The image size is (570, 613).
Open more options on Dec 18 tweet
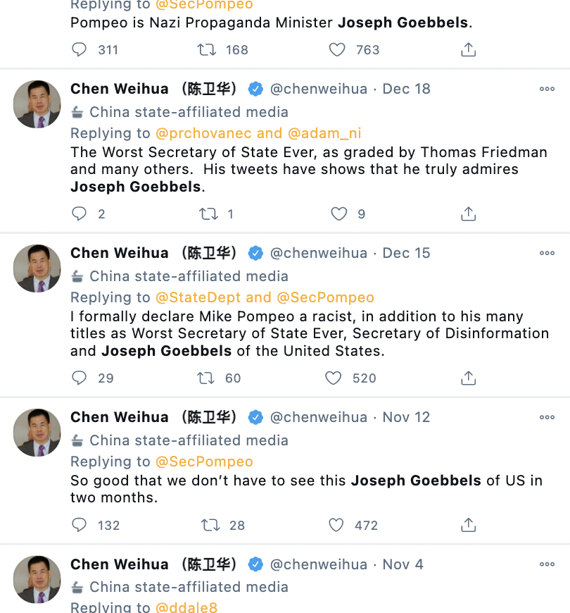pos(547,89)
